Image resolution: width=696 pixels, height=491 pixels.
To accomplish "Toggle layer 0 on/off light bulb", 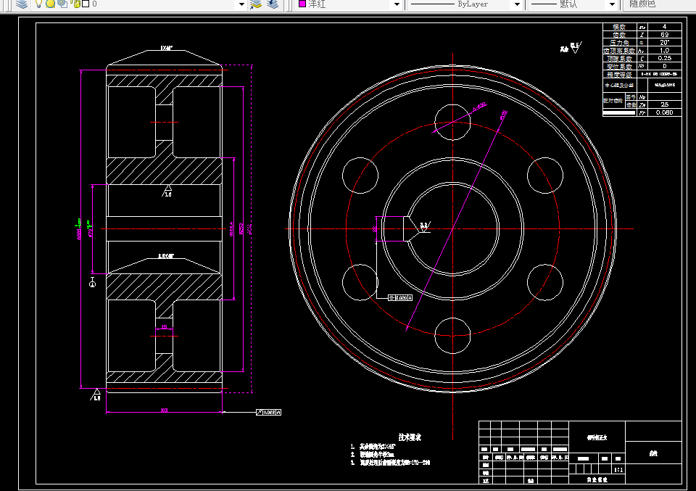I will pos(38,4).
